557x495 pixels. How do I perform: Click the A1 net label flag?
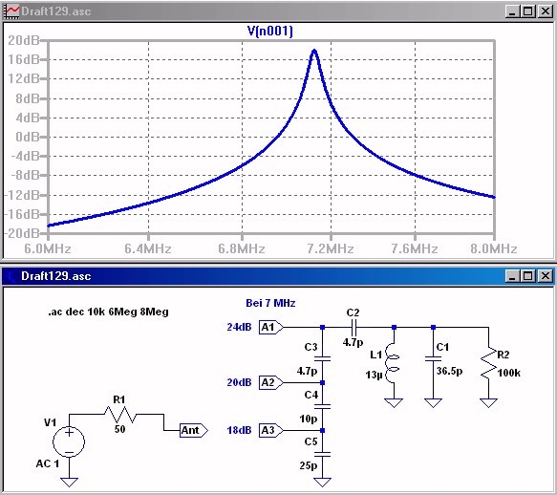click(271, 327)
